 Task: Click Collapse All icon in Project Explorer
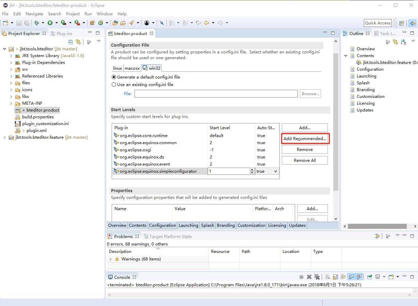pos(71,42)
